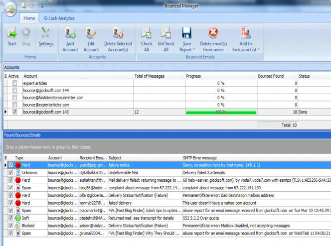Viewport: 331px width, 246px height.
Task: Open the quick access toolbar customize arrow
Action: point(42,7)
